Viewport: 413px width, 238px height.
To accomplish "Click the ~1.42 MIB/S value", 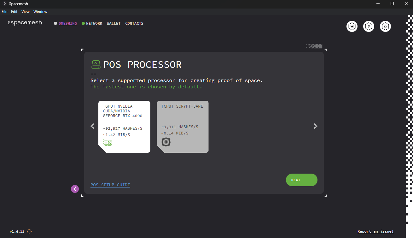I will 116,135.
